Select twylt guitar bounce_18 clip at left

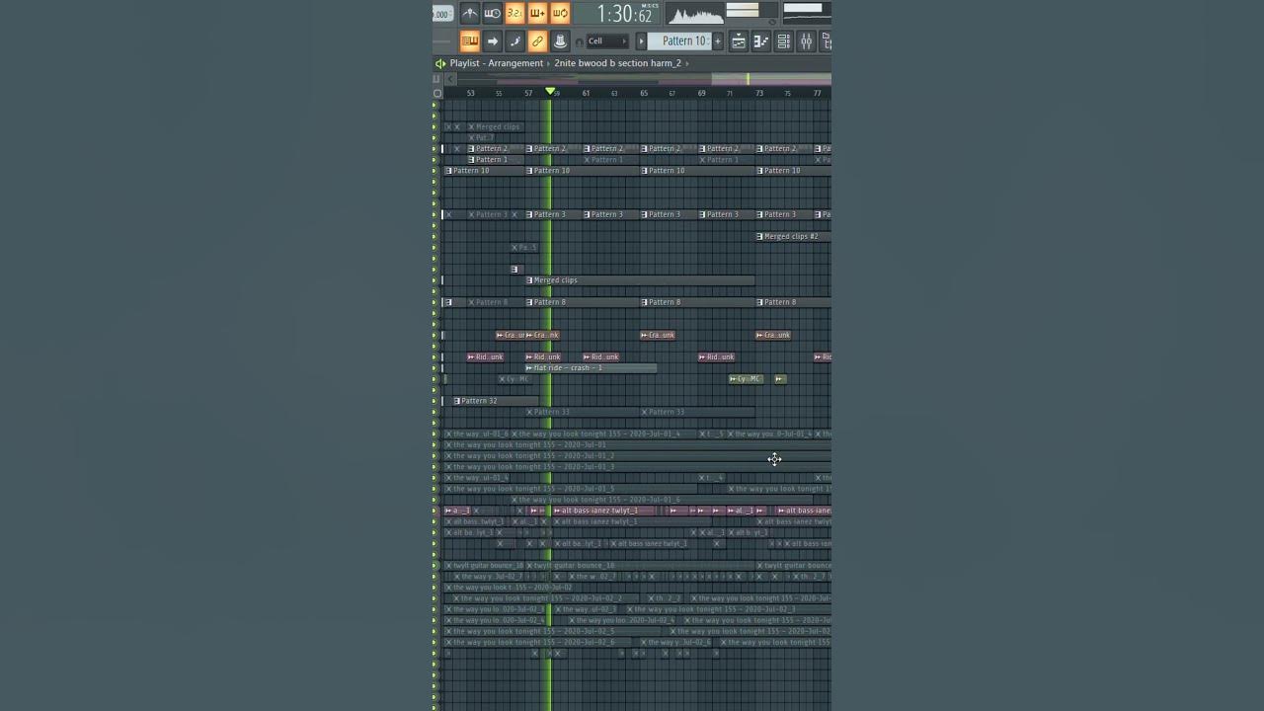485,566
